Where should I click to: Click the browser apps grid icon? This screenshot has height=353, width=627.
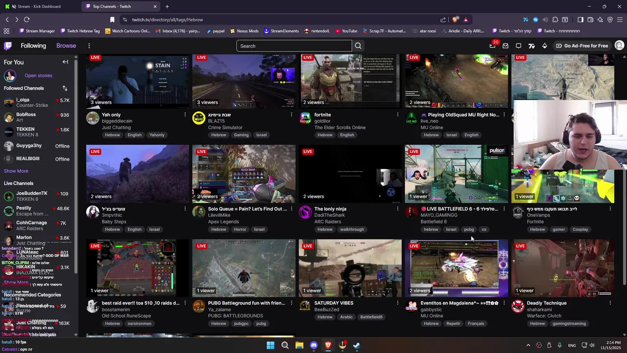coord(6,31)
